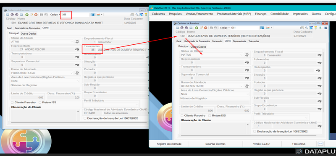Open Produtos/Materiais (MRP) menu

coord(234,14)
